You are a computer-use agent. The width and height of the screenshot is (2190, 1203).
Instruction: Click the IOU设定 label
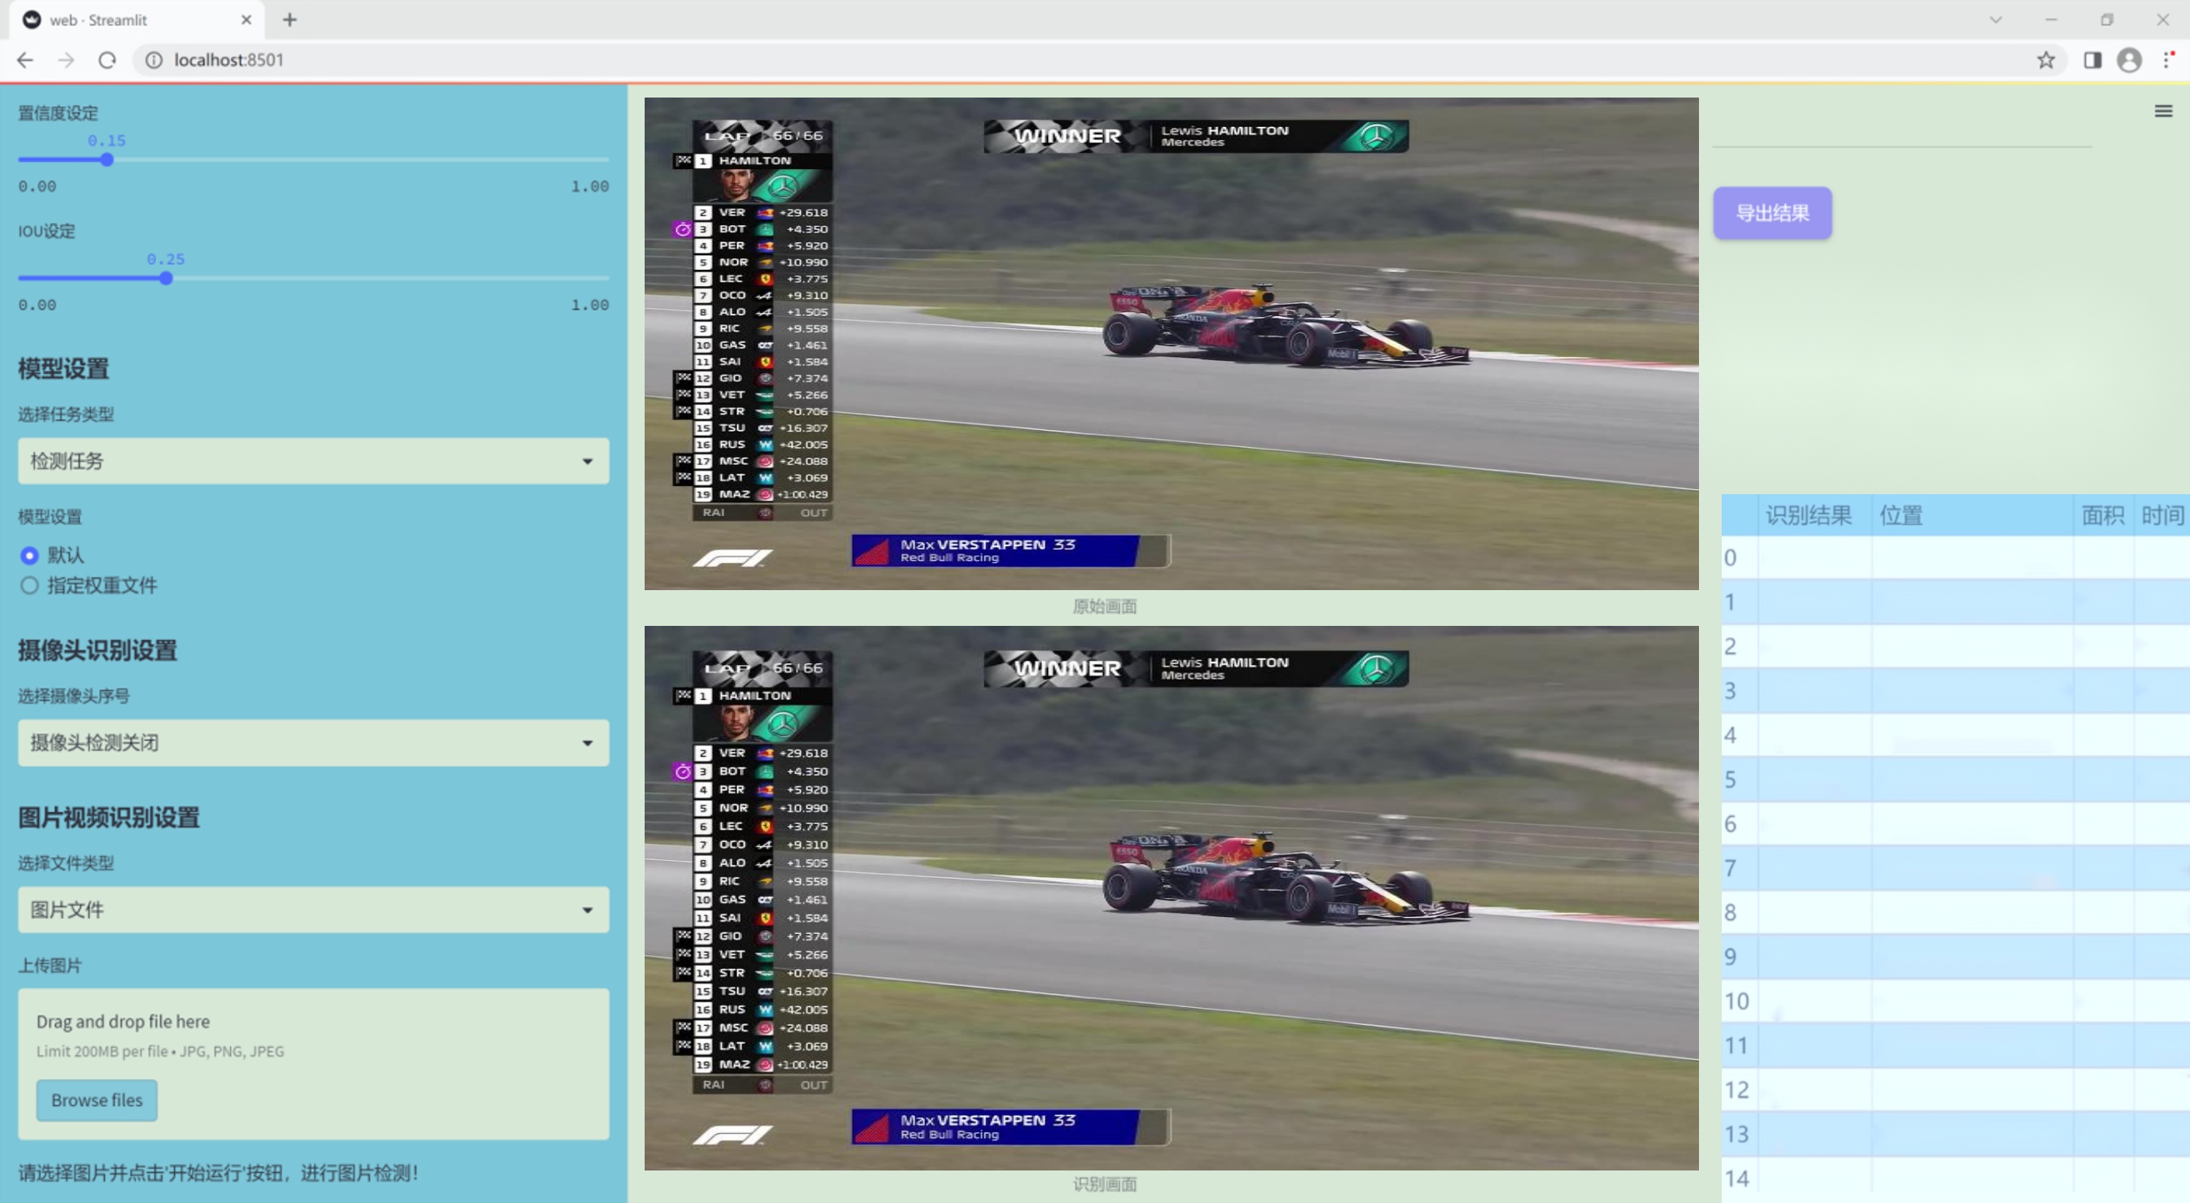(47, 231)
